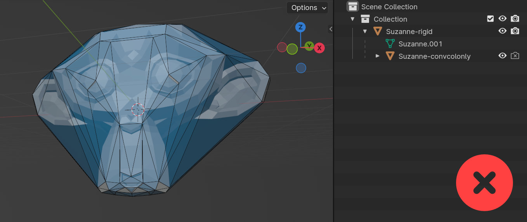527x222 pixels.
Task: Click the Suzanne-rigid object icon
Action: [x=378, y=31]
